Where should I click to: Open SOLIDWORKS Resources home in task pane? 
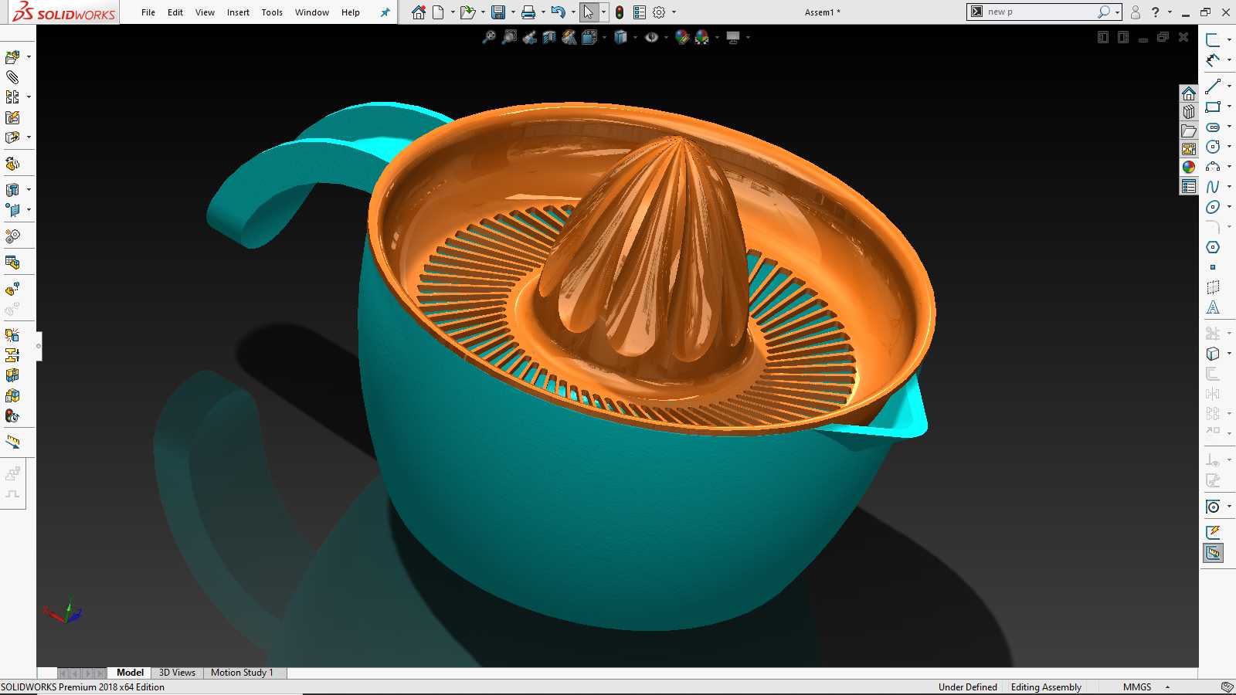(1189, 93)
